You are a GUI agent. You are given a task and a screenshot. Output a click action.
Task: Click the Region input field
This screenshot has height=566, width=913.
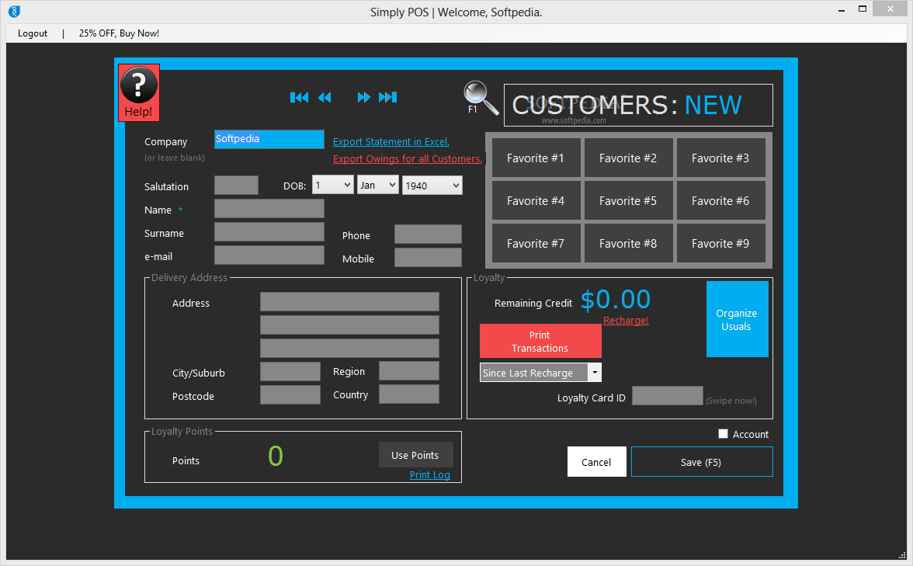(408, 371)
